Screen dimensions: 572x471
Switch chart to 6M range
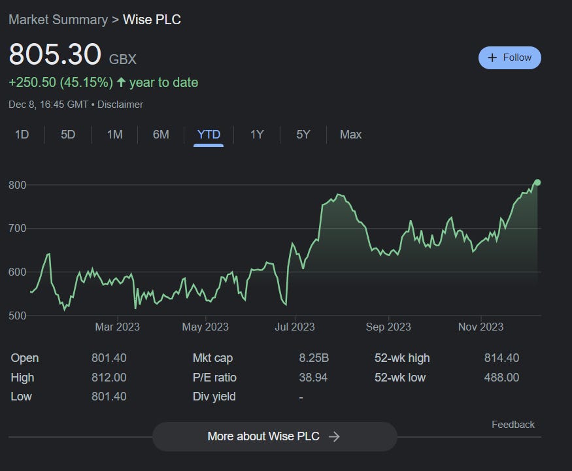161,135
